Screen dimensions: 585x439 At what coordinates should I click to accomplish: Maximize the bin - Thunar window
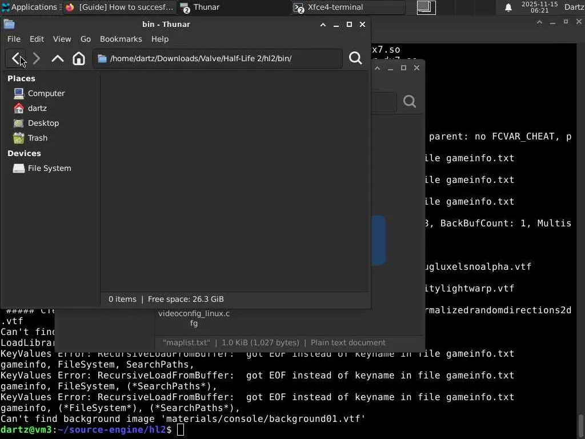tap(349, 25)
